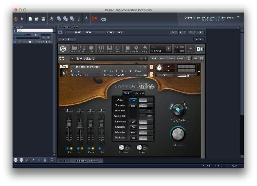Click the Tremolo keyswitch value box

tap(133, 106)
